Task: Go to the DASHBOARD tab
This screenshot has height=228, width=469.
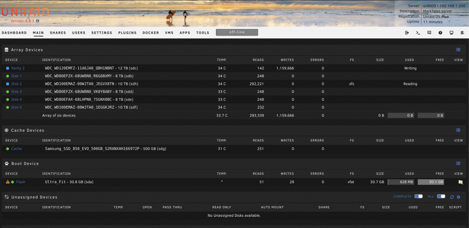Action: click(14, 33)
